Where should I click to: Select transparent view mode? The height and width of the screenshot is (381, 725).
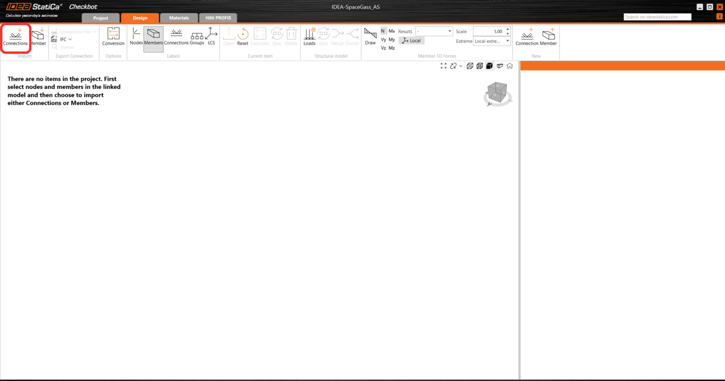480,66
